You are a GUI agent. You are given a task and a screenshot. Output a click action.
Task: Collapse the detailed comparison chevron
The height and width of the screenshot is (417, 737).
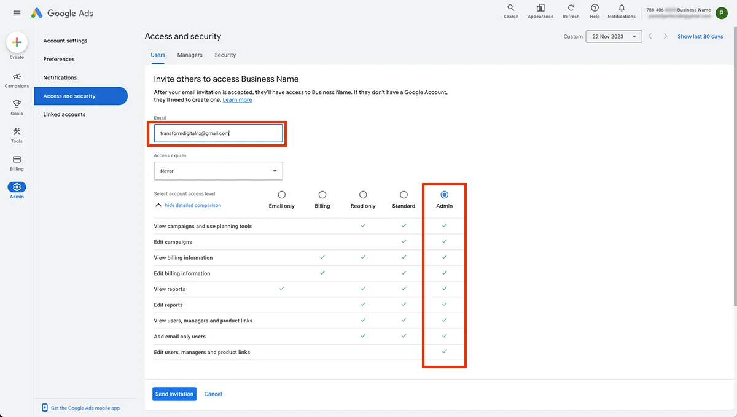158,205
